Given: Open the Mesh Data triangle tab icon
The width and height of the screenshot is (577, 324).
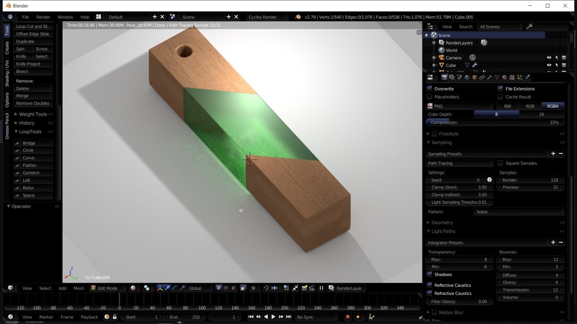Looking at the screenshot, I should 497,77.
